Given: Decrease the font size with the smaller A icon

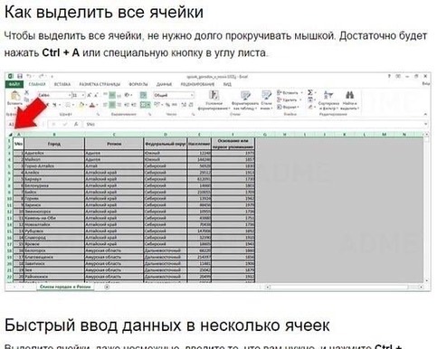Looking at the screenshot, I should (96, 95).
